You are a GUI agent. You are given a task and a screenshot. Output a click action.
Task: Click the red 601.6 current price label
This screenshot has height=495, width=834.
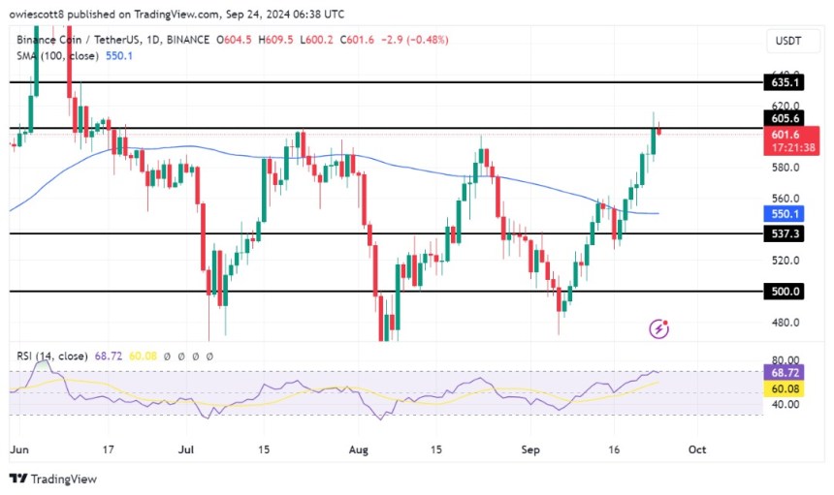click(791, 140)
